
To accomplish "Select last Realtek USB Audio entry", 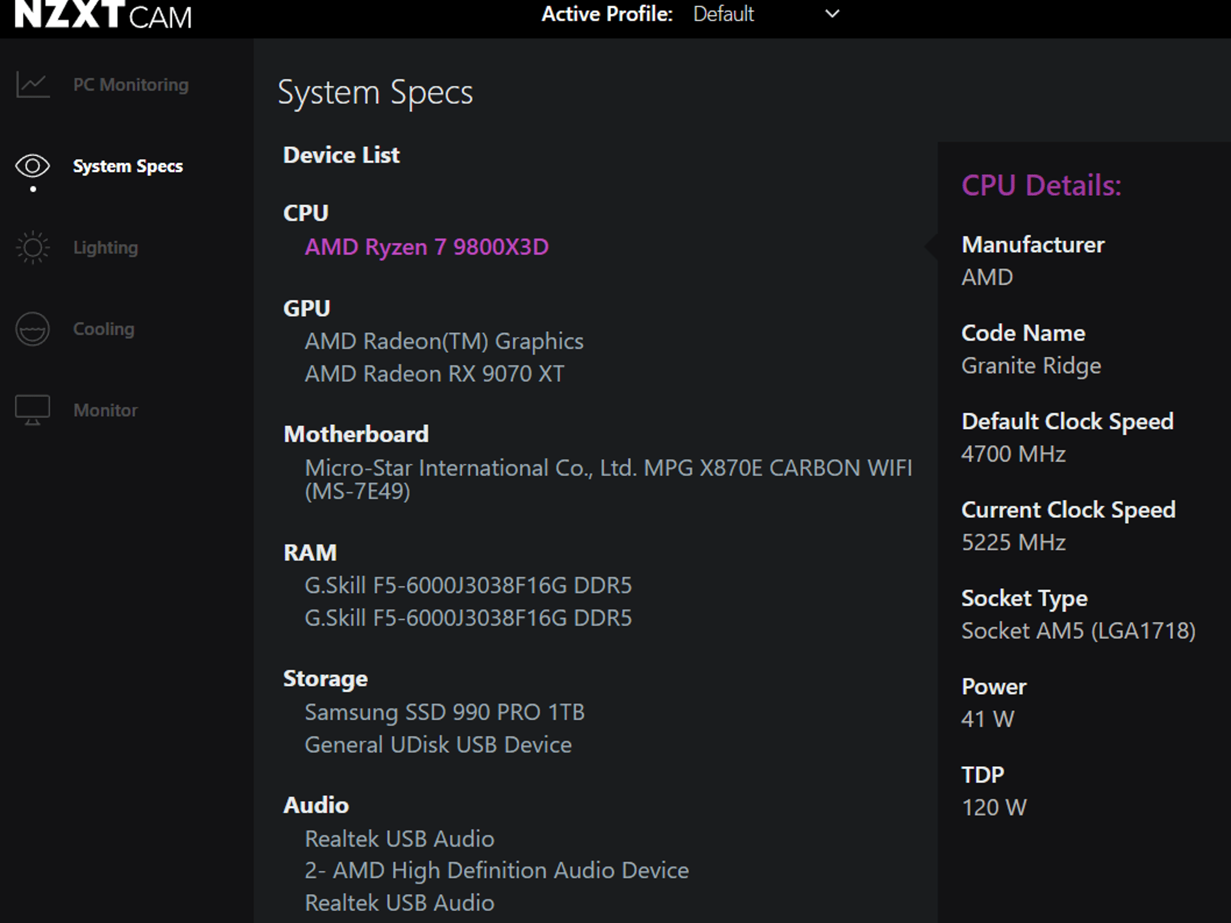I will [399, 903].
